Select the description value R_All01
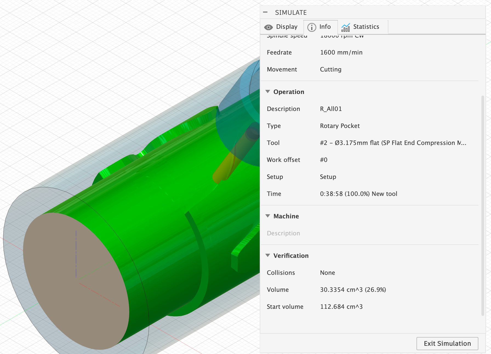The width and height of the screenshot is (491, 354). pos(331,109)
